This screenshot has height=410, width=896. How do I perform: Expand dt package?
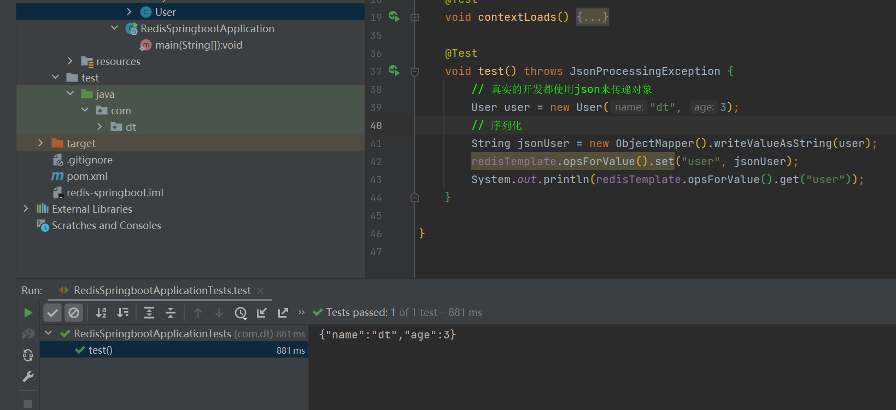point(99,126)
